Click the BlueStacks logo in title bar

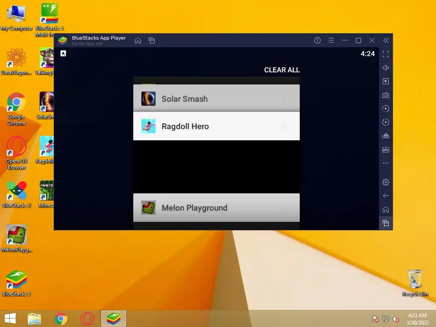click(63, 40)
